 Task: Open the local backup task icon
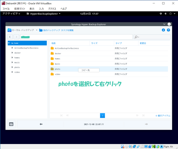click(9, 30)
